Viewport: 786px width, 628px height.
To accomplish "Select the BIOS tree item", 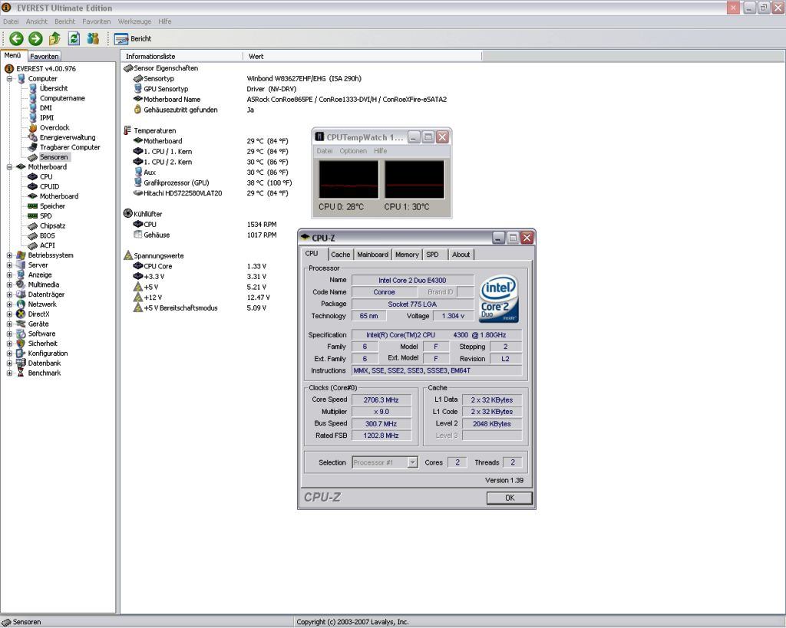I will click(x=48, y=235).
